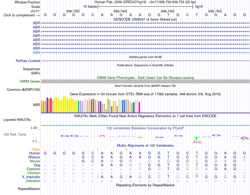Click the Common dbSNP(155) track label
The height and width of the screenshot is (195, 250).
pyautogui.click(x=23, y=90)
